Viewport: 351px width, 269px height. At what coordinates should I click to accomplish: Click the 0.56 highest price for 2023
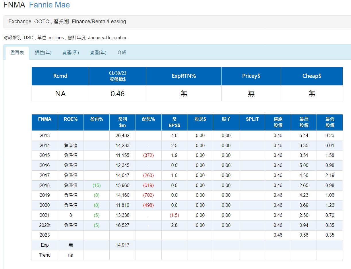coord(304,235)
